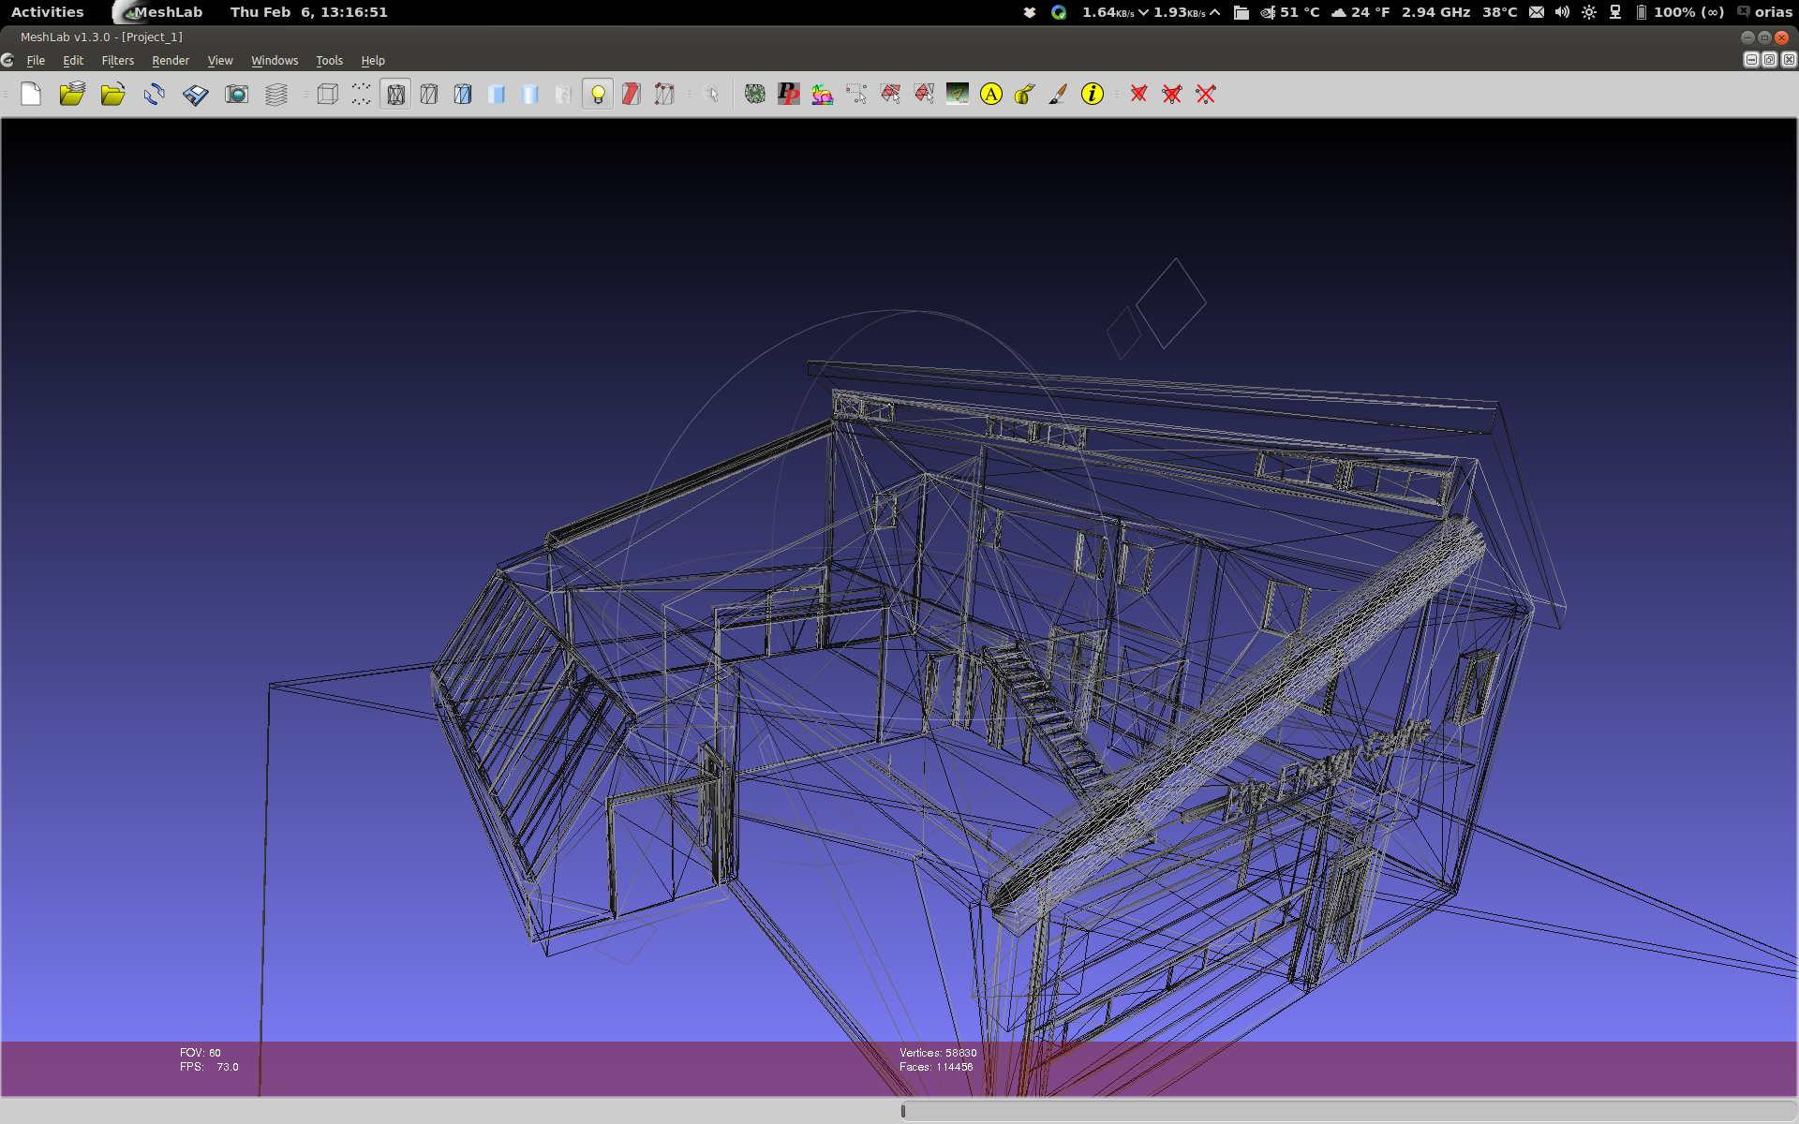The image size is (1799, 1124).
Task: Save mesh using the floppy disk icon
Action: [196, 94]
